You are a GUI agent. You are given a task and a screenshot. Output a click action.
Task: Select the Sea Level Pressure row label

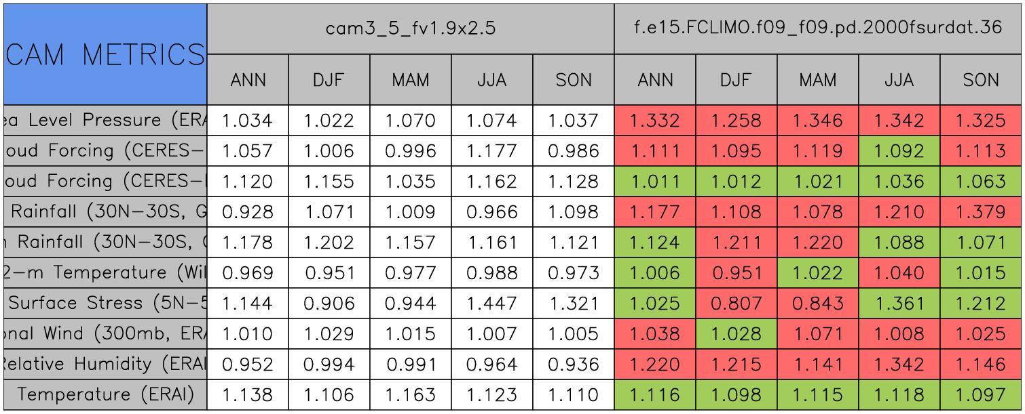point(105,121)
